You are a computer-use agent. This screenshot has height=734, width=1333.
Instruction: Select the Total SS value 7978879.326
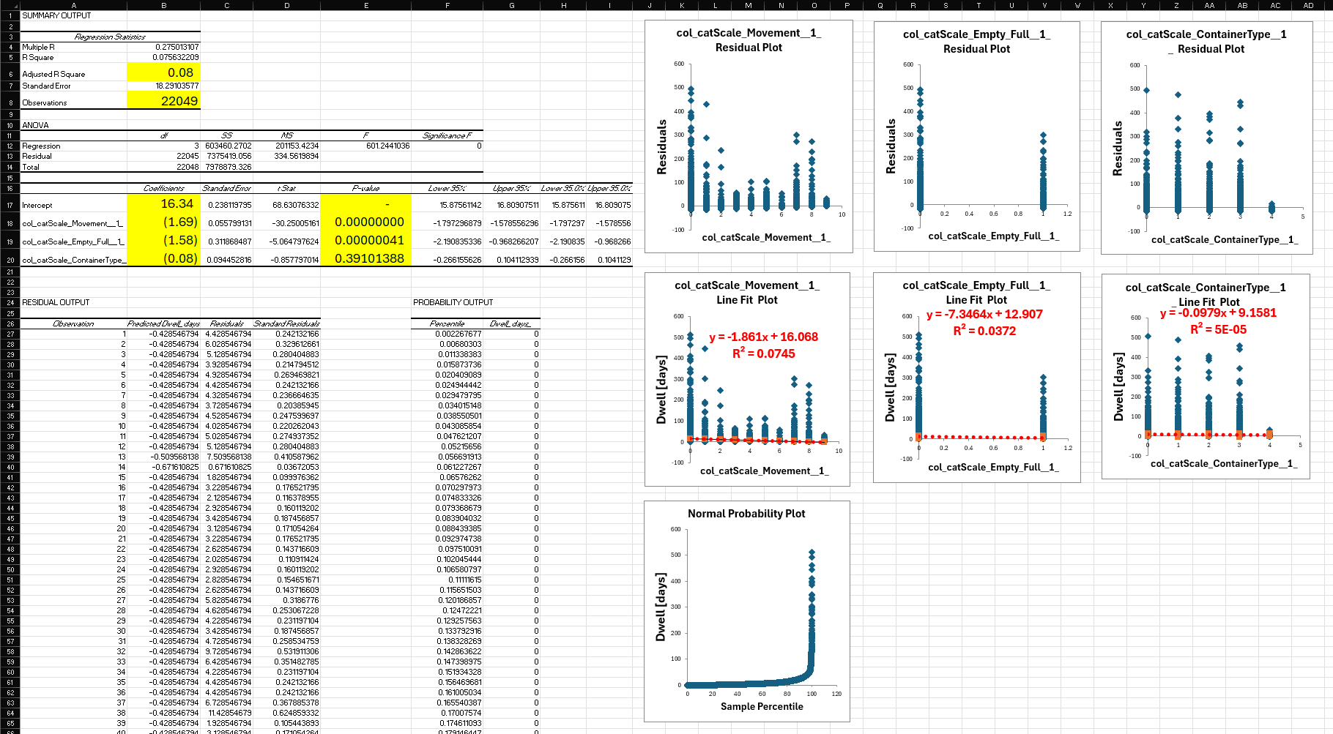(227, 167)
